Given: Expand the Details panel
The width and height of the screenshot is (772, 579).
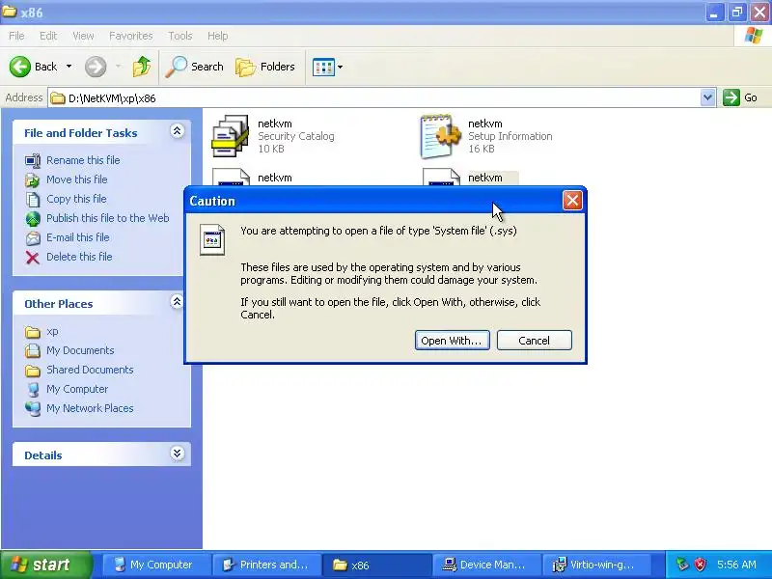Looking at the screenshot, I should click(x=177, y=454).
